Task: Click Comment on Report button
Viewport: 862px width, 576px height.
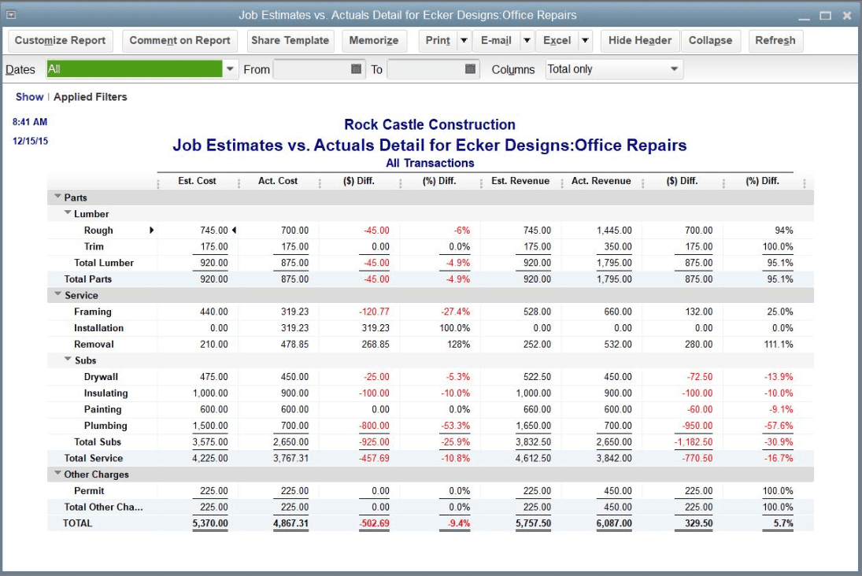Action: click(x=179, y=41)
